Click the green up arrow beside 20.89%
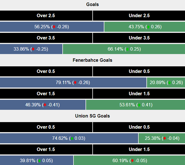Screen dimensions: 185x165 (169, 83)
